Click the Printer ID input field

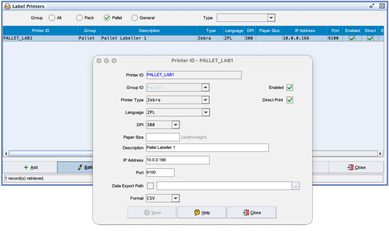[194, 75]
